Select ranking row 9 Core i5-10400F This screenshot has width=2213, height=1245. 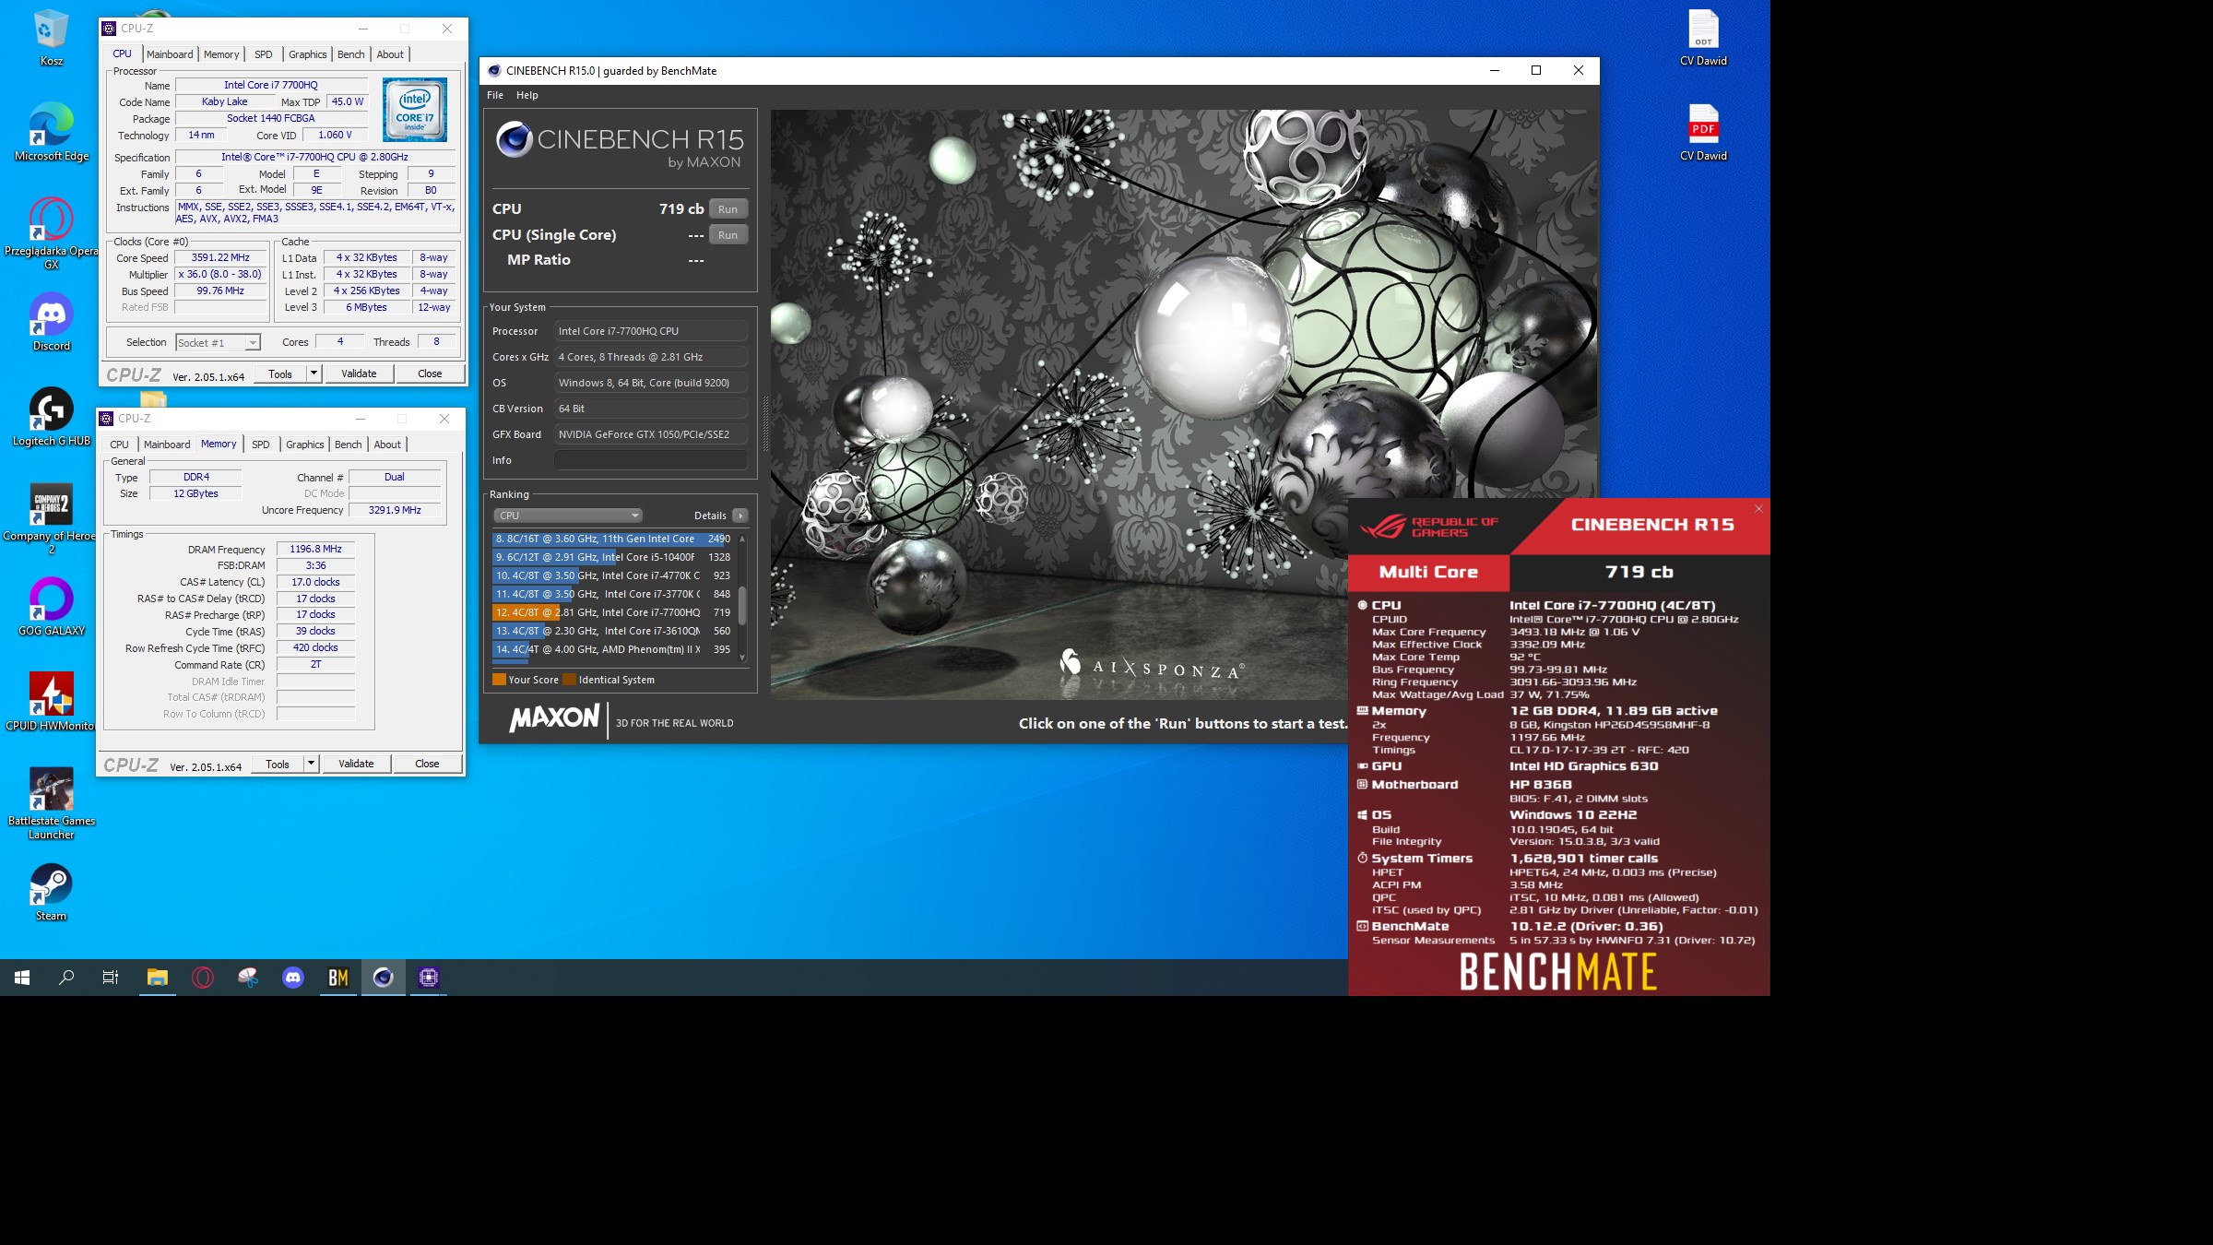[x=613, y=557]
